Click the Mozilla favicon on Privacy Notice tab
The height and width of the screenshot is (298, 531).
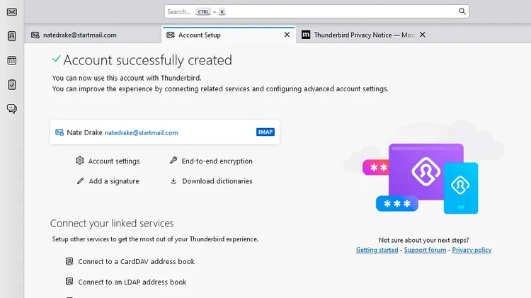pyautogui.click(x=306, y=35)
